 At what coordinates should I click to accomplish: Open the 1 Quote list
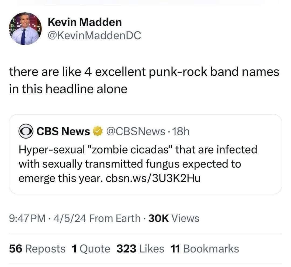[91, 249]
